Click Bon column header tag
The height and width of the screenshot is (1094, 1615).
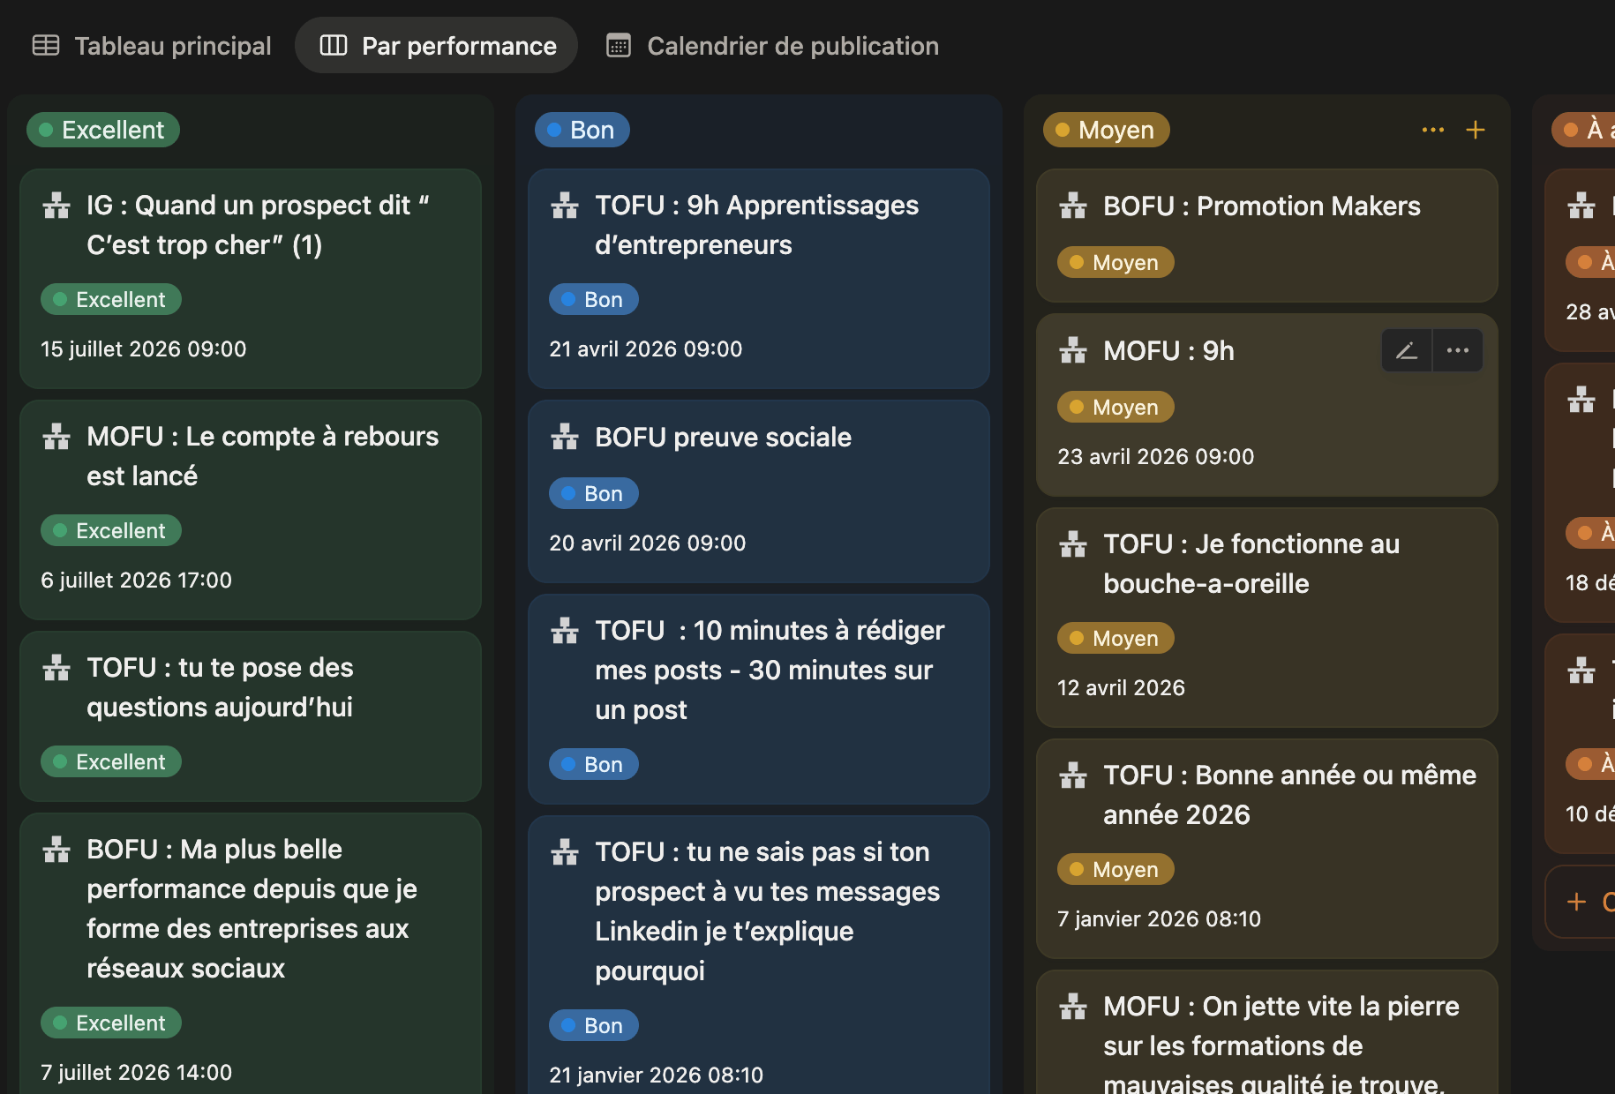(x=582, y=130)
